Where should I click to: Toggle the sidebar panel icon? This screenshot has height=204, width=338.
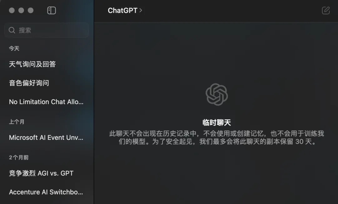click(52, 10)
